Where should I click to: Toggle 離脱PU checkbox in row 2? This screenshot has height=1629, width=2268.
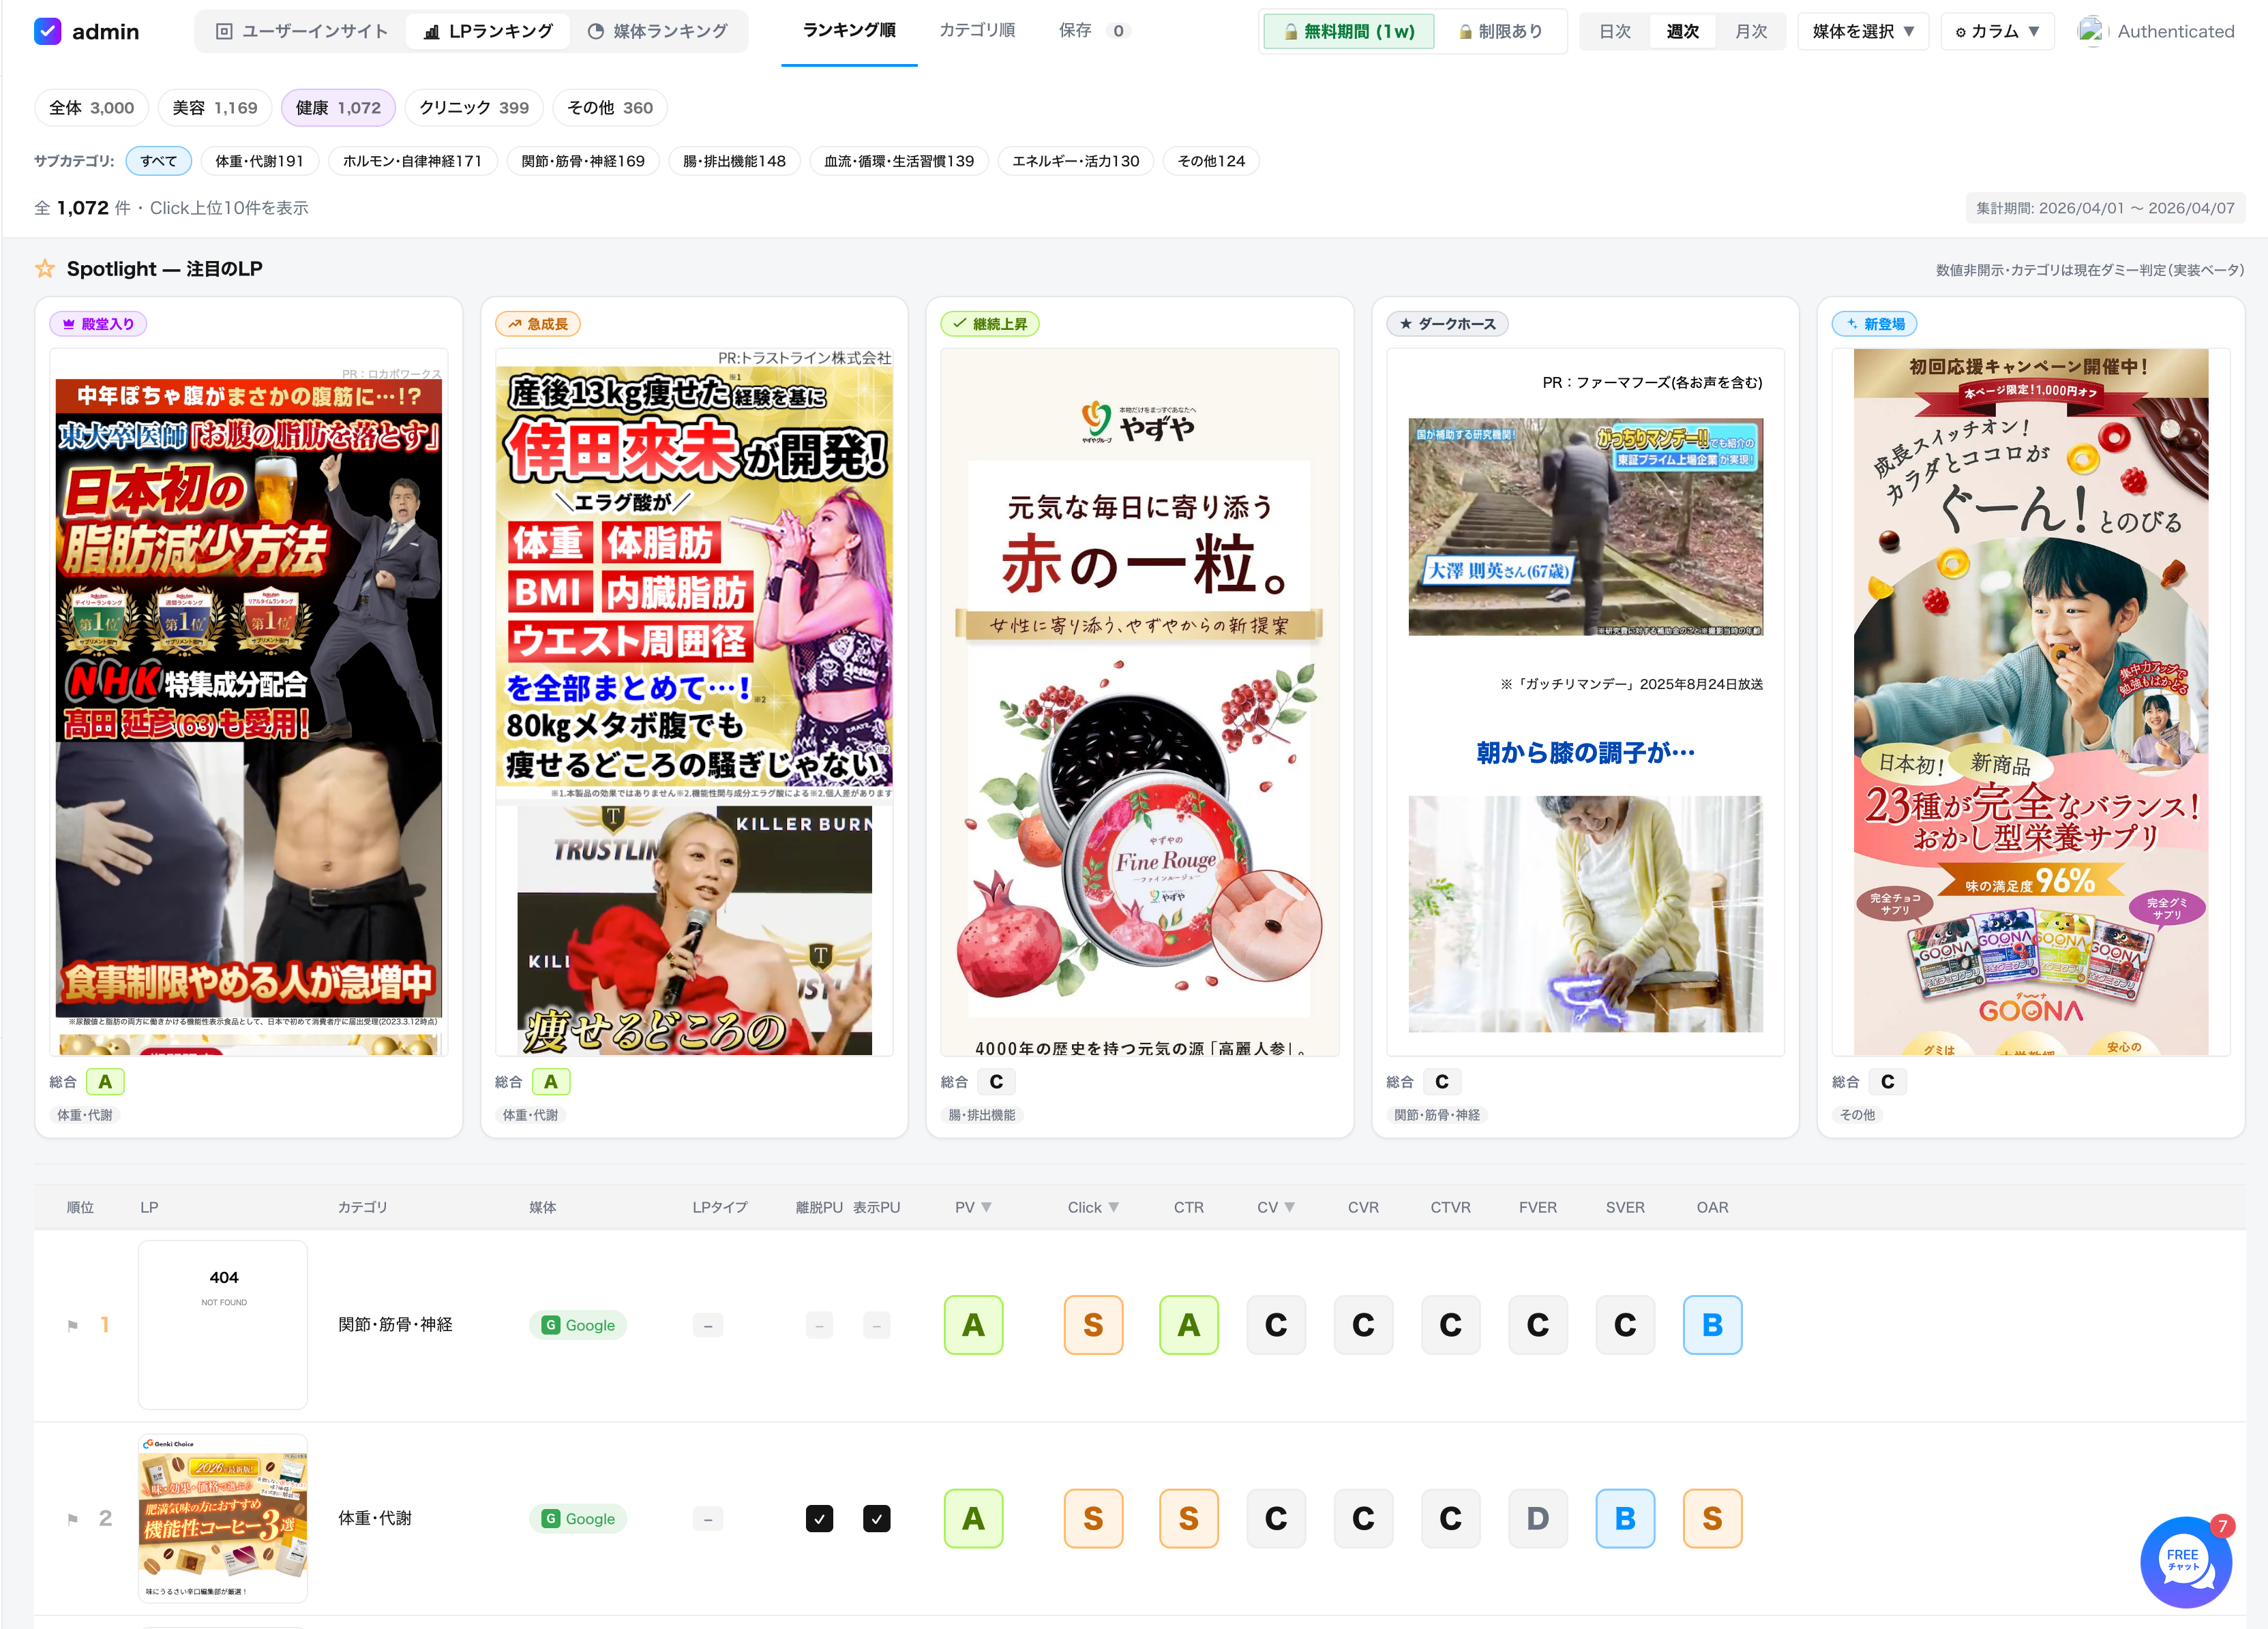pyautogui.click(x=819, y=1519)
